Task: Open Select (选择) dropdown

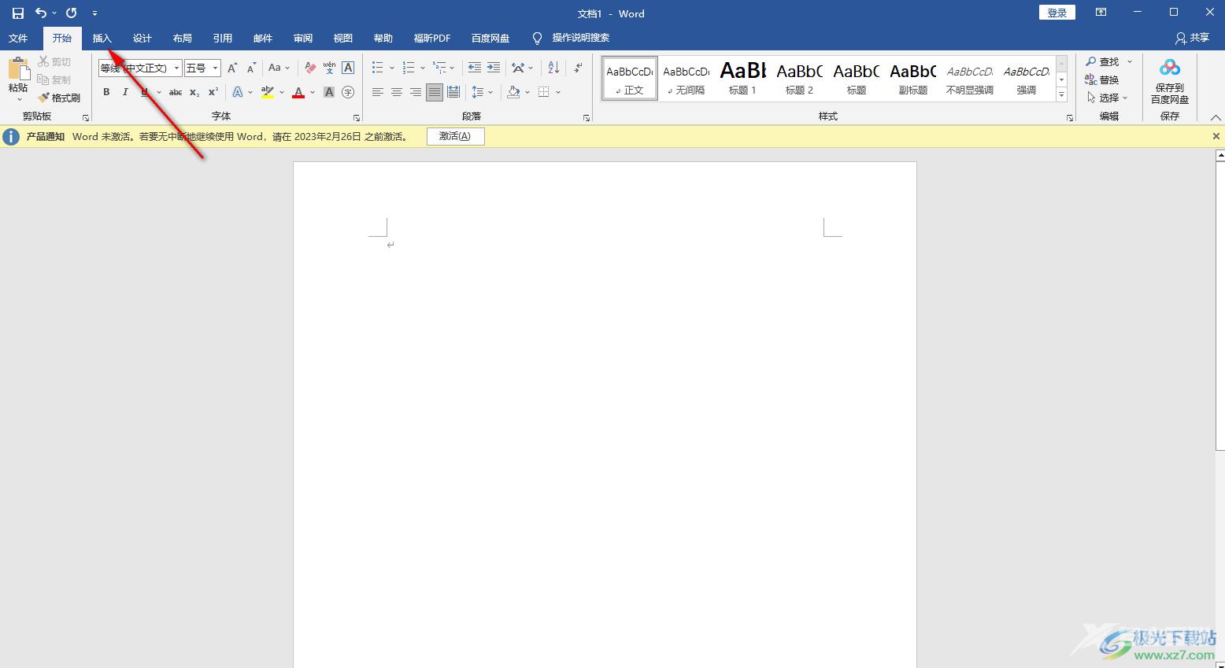Action: tap(1107, 98)
